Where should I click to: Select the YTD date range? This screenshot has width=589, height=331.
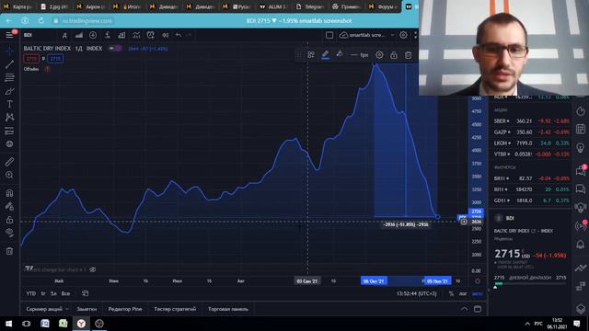[31, 293]
